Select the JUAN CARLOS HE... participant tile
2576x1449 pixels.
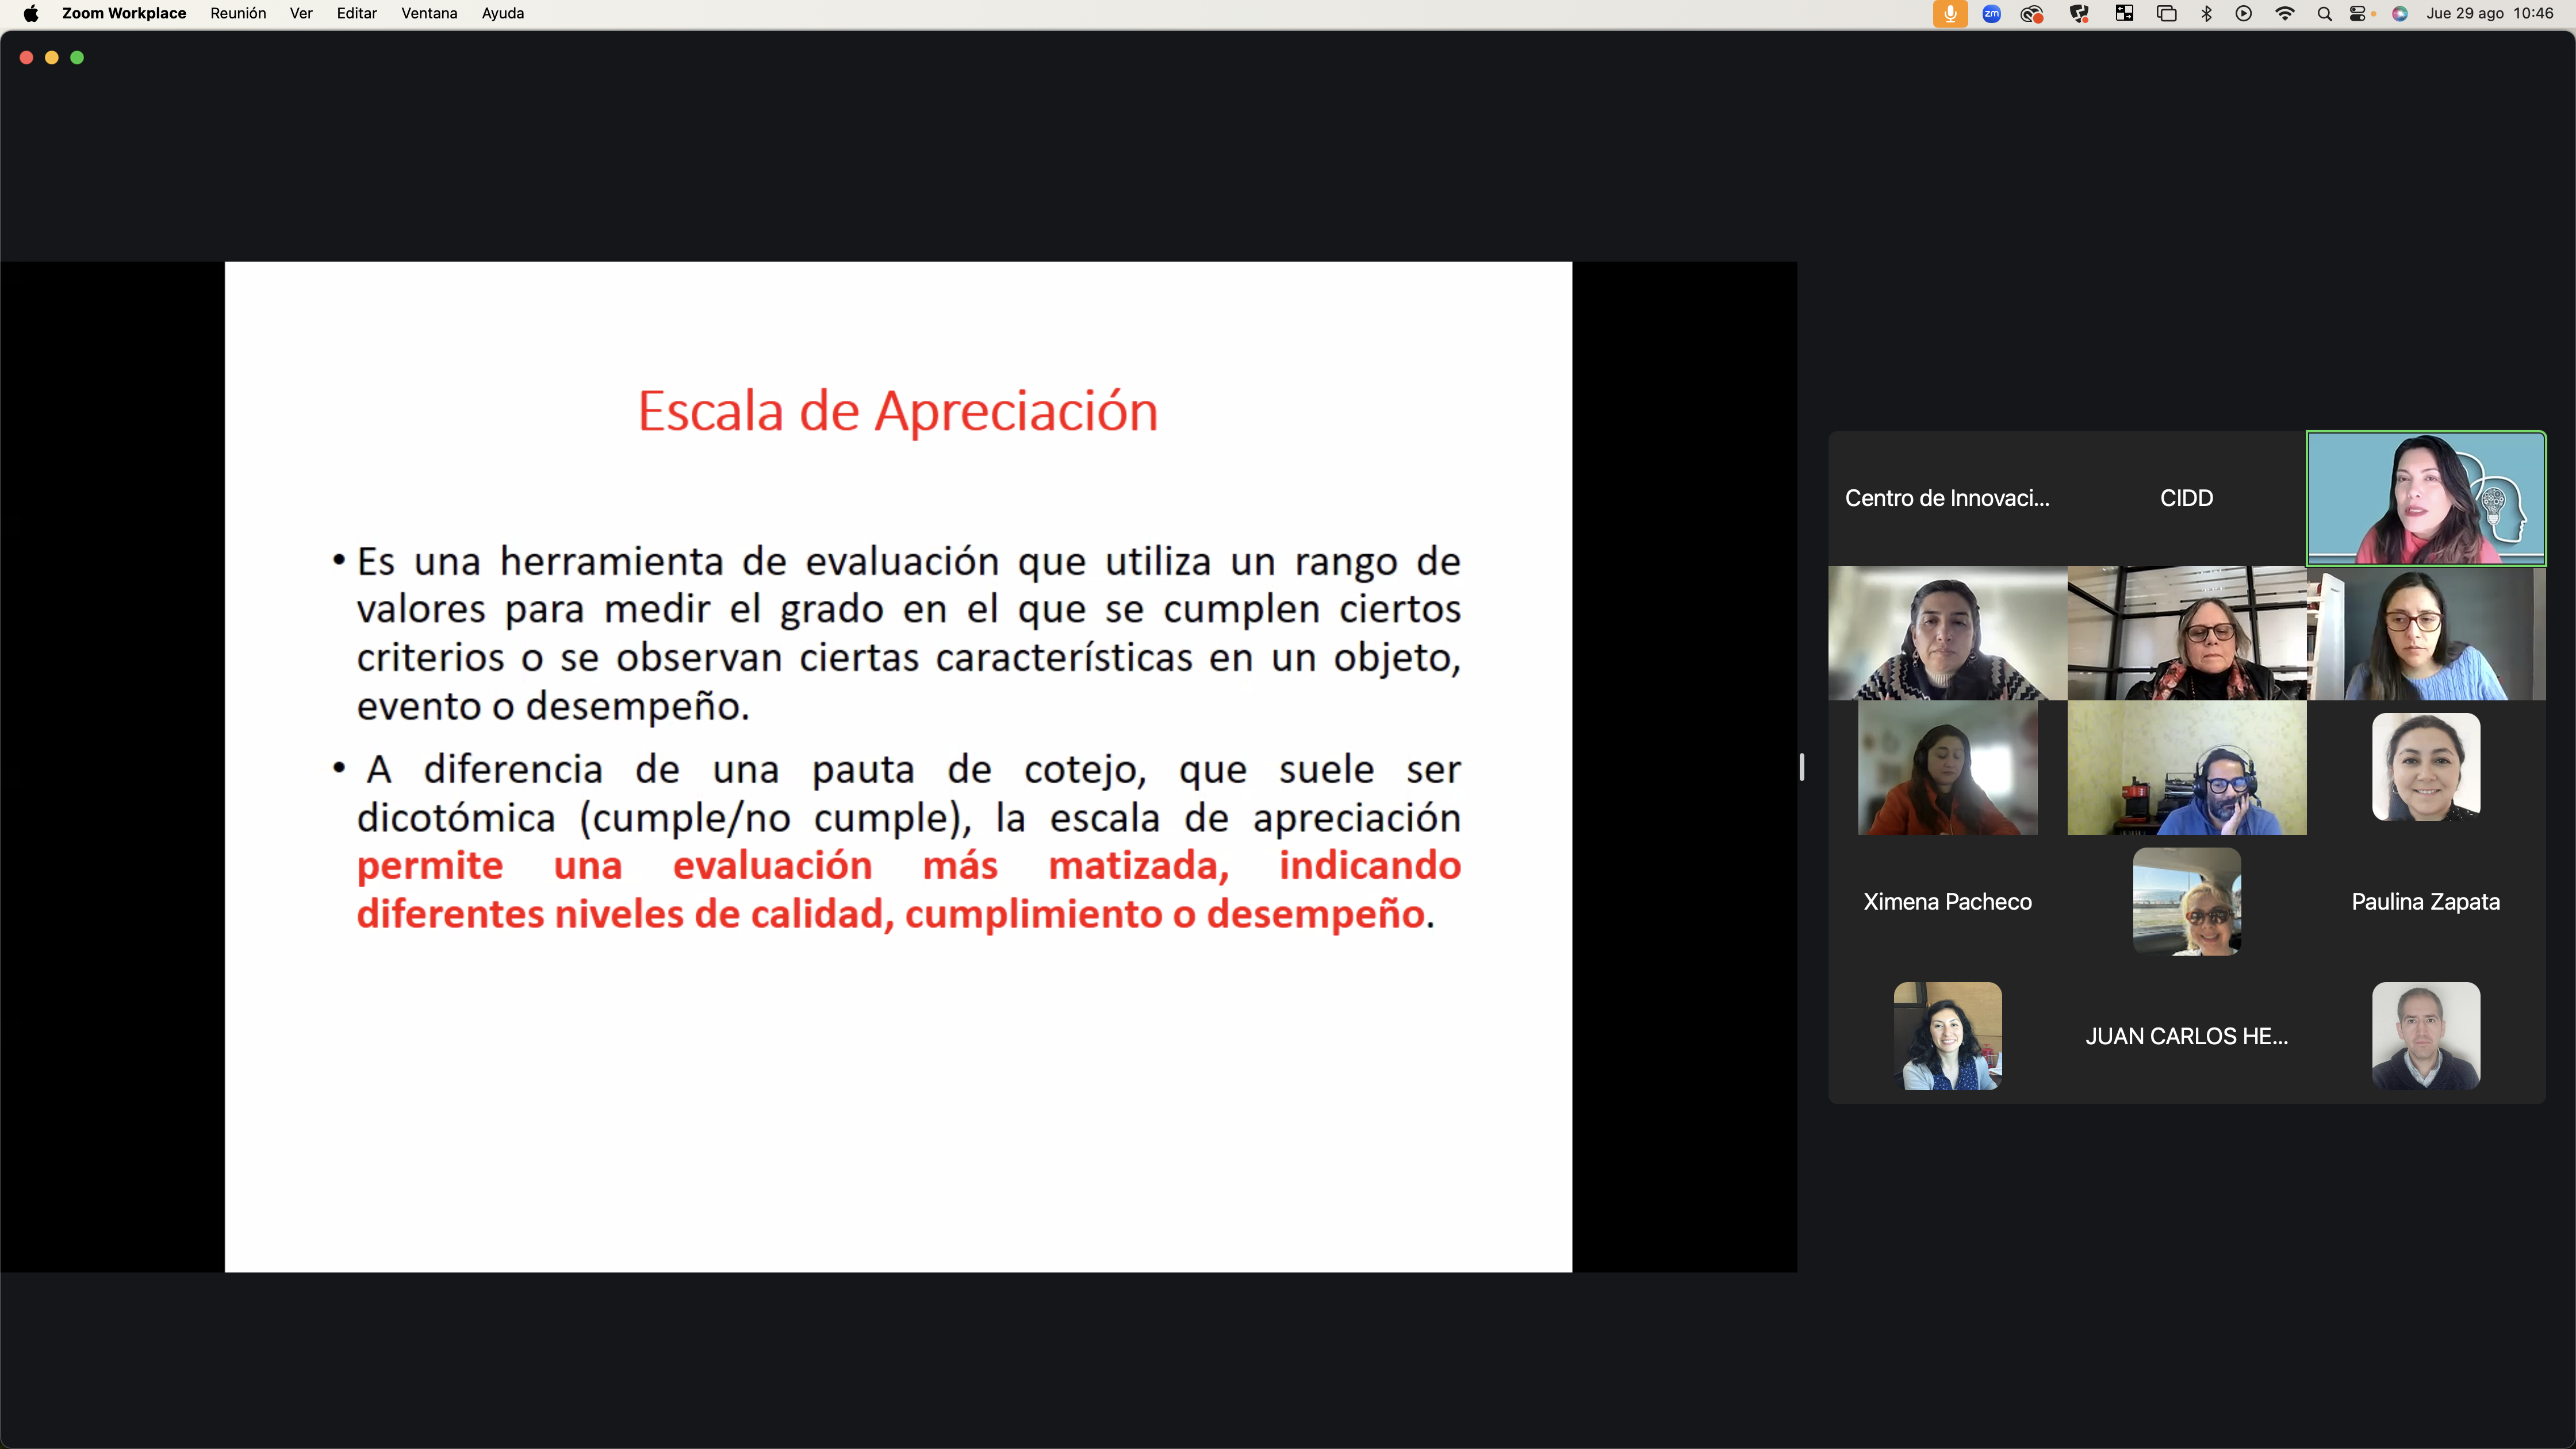point(2186,1036)
